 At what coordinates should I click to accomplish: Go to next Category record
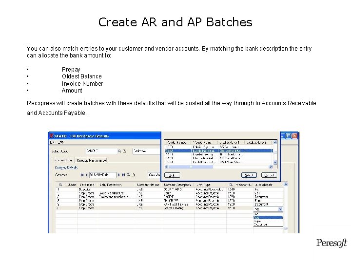click(119, 175)
